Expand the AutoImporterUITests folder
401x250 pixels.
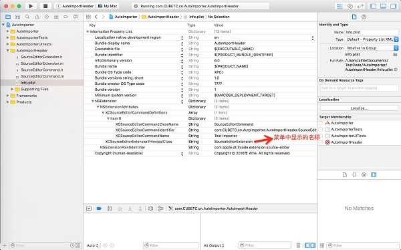click(x=7, y=44)
